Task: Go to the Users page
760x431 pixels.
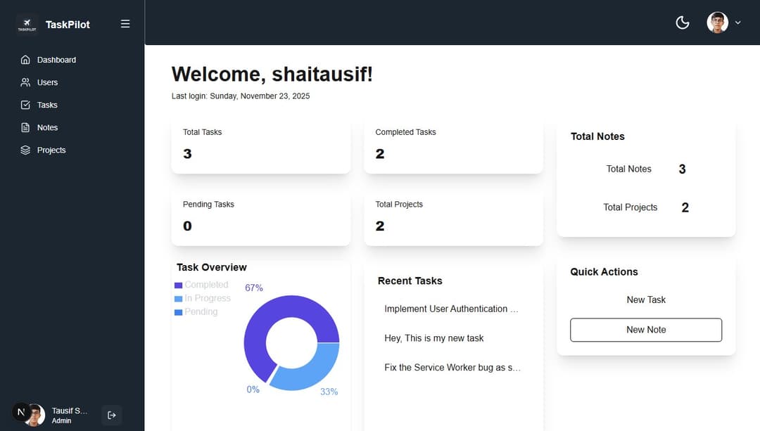Action: [x=48, y=82]
